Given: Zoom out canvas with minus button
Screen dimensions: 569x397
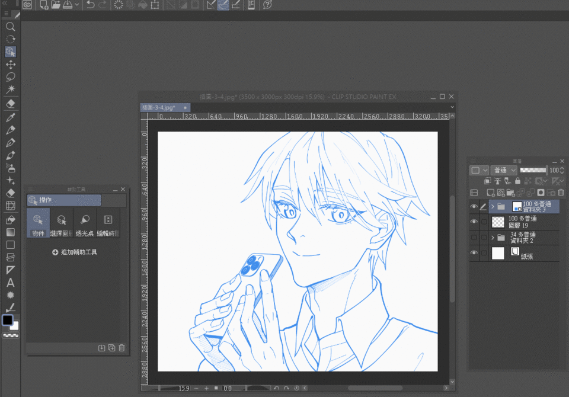Looking at the screenshot, I should (x=196, y=388).
